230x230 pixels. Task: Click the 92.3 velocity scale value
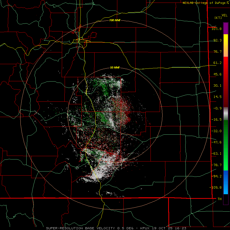click(217, 40)
